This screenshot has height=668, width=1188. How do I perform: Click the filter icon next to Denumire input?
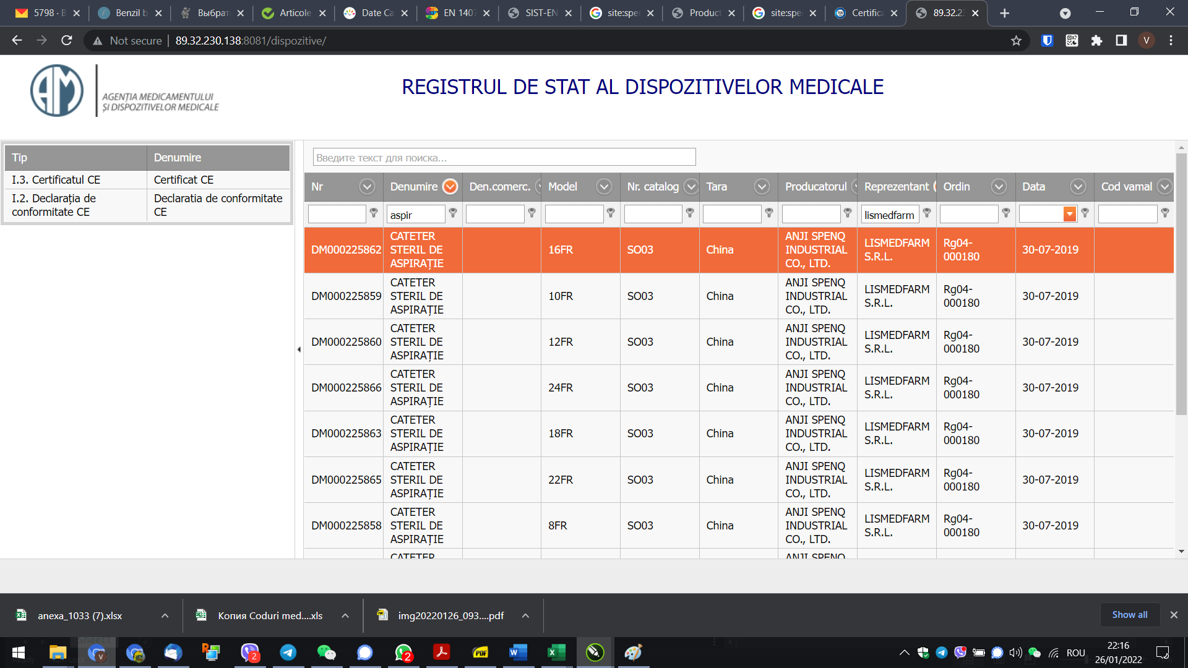(453, 213)
